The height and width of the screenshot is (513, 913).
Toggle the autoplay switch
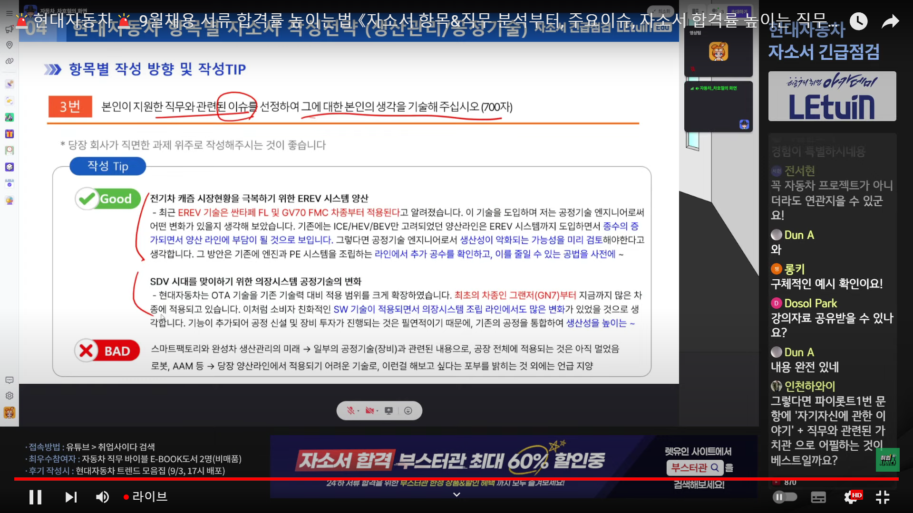(x=785, y=497)
